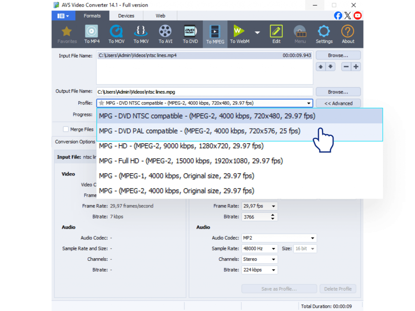Select the ntsc lines.mp4 input file row
The height and width of the screenshot is (311, 415).
click(205, 56)
